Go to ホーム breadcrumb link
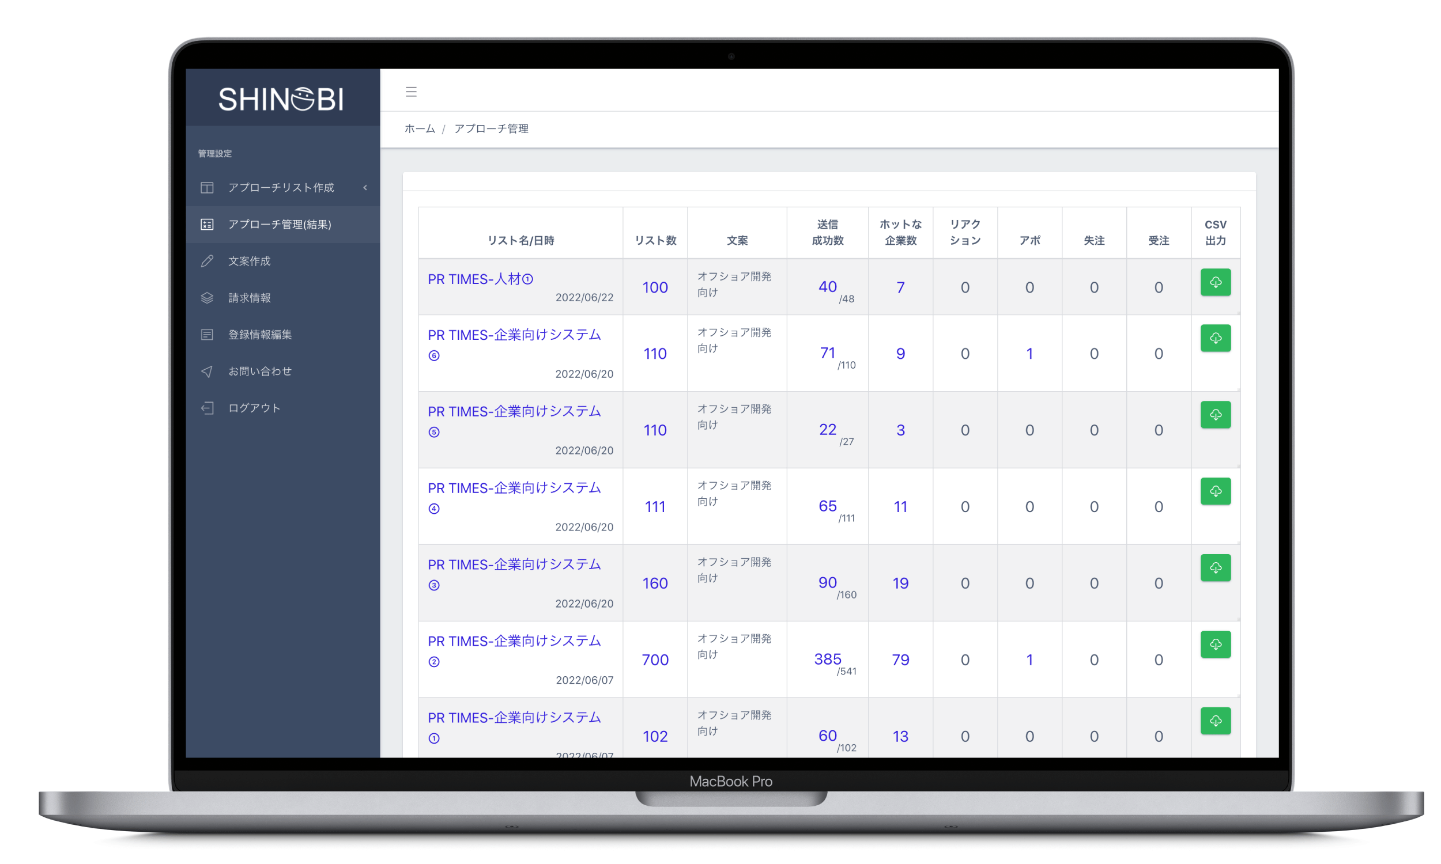This screenshot has width=1441, height=864. point(420,128)
